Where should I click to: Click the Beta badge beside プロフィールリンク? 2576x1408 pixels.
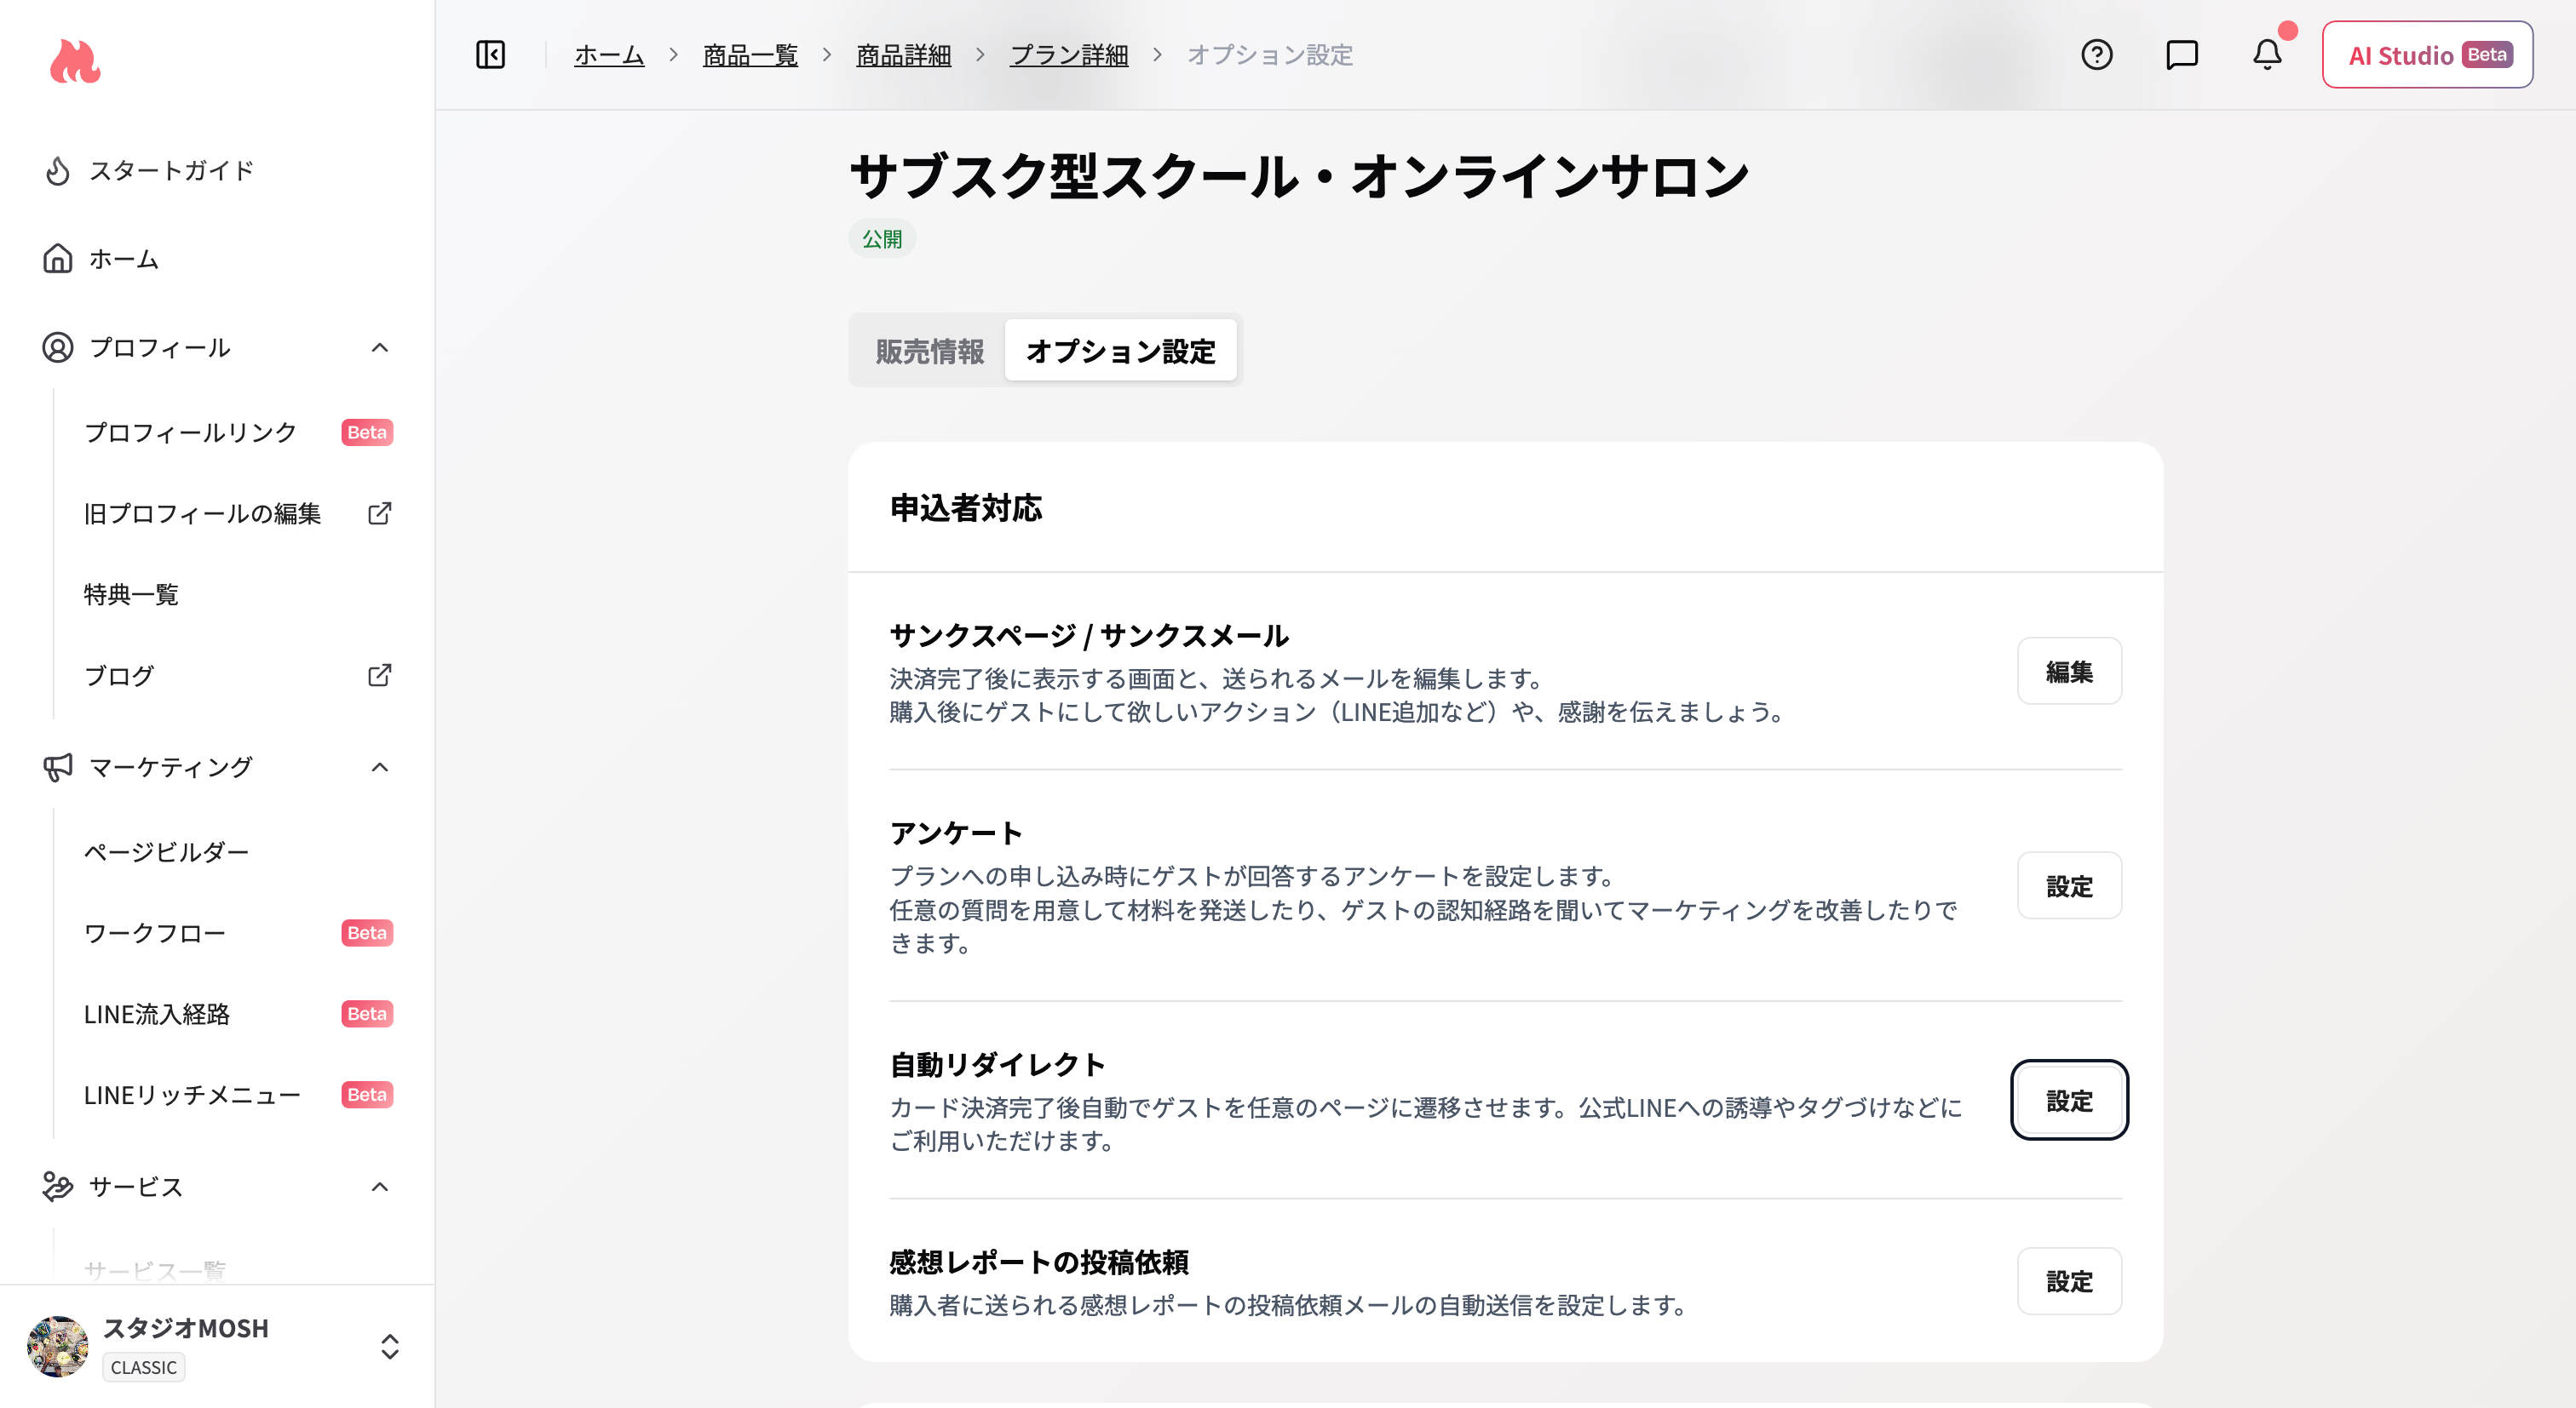click(367, 432)
